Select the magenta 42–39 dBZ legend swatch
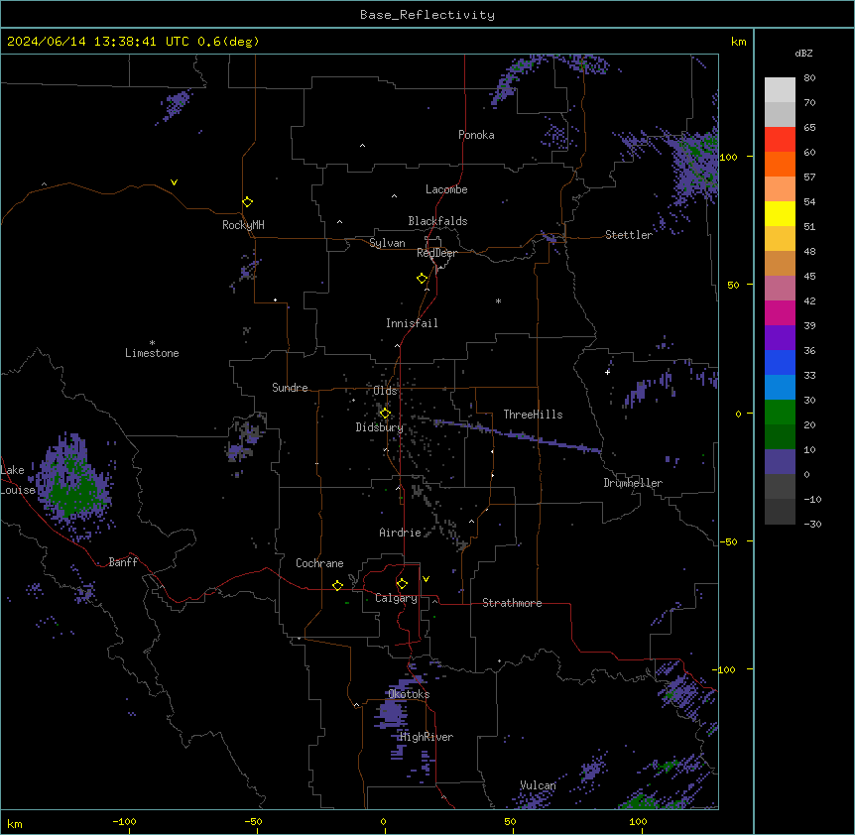The image size is (855, 835). (x=780, y=312)
